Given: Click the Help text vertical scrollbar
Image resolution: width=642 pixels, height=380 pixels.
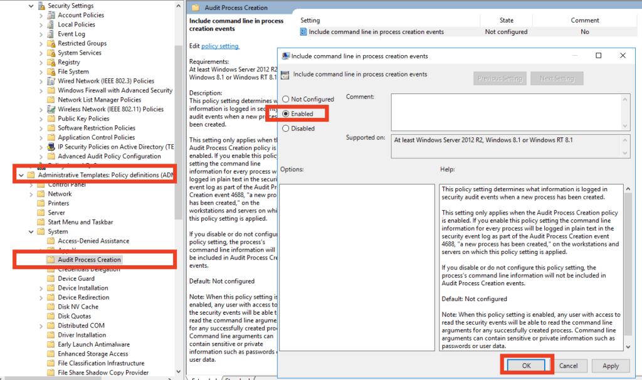Looking at the screenshot, I should 628,267.
